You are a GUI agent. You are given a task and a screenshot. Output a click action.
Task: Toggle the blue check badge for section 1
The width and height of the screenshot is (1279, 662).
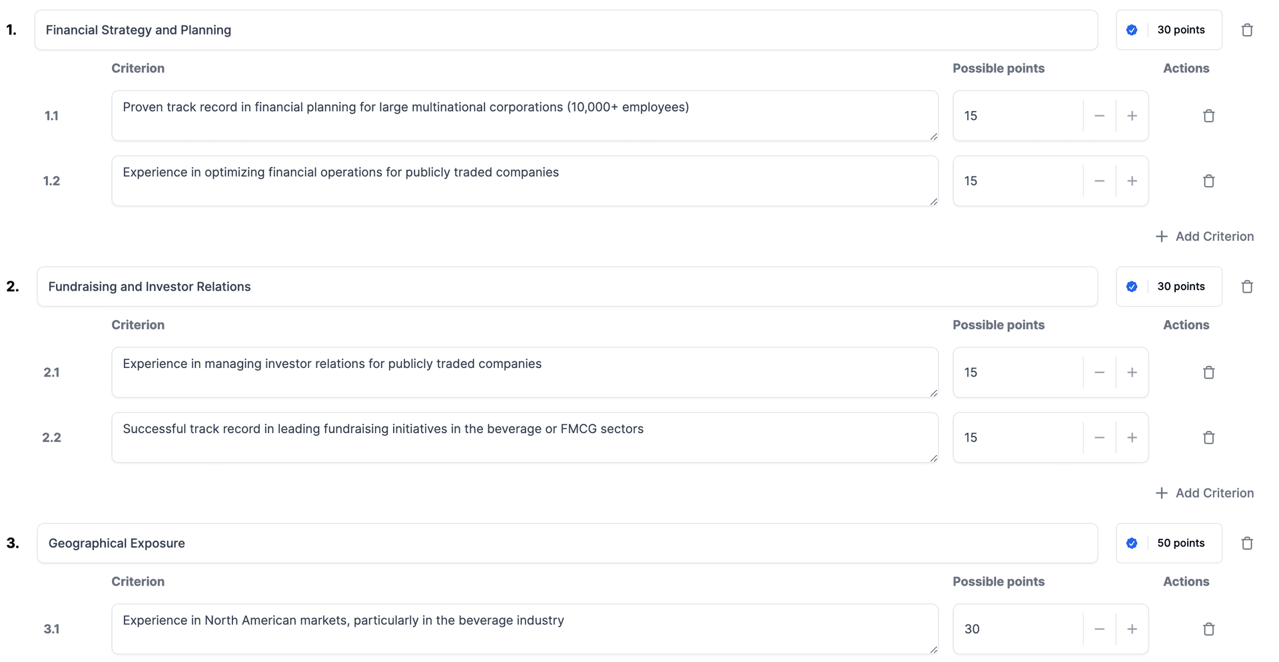[x=1132, y=29]
